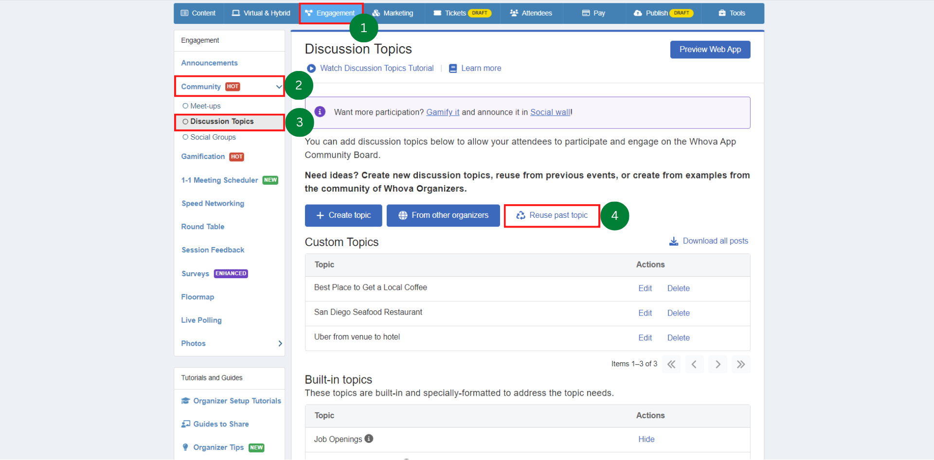Click the 'Best Place to Get a Local Coffee' topic
The image size is (934, 460).
click(370, 288)
